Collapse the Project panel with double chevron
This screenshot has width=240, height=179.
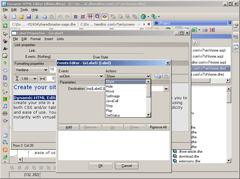tap(156, 23)
